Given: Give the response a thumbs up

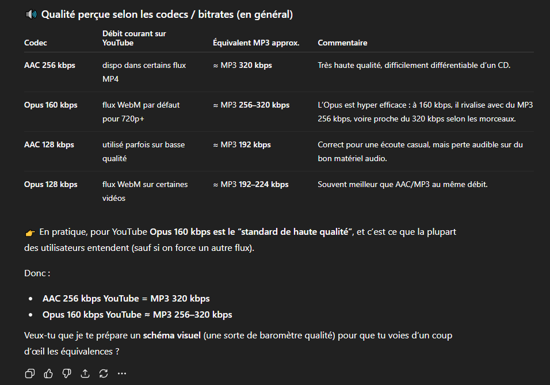Looking at the screenshot, I should (x=48, y=373).
